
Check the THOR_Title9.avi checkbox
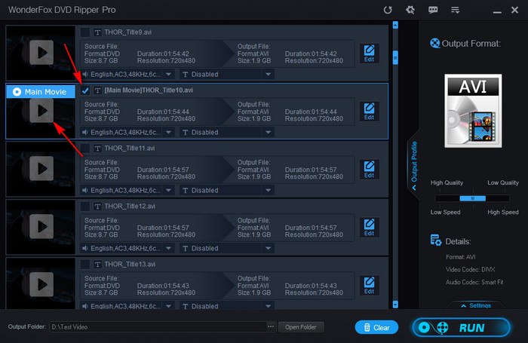coord(85,32)
